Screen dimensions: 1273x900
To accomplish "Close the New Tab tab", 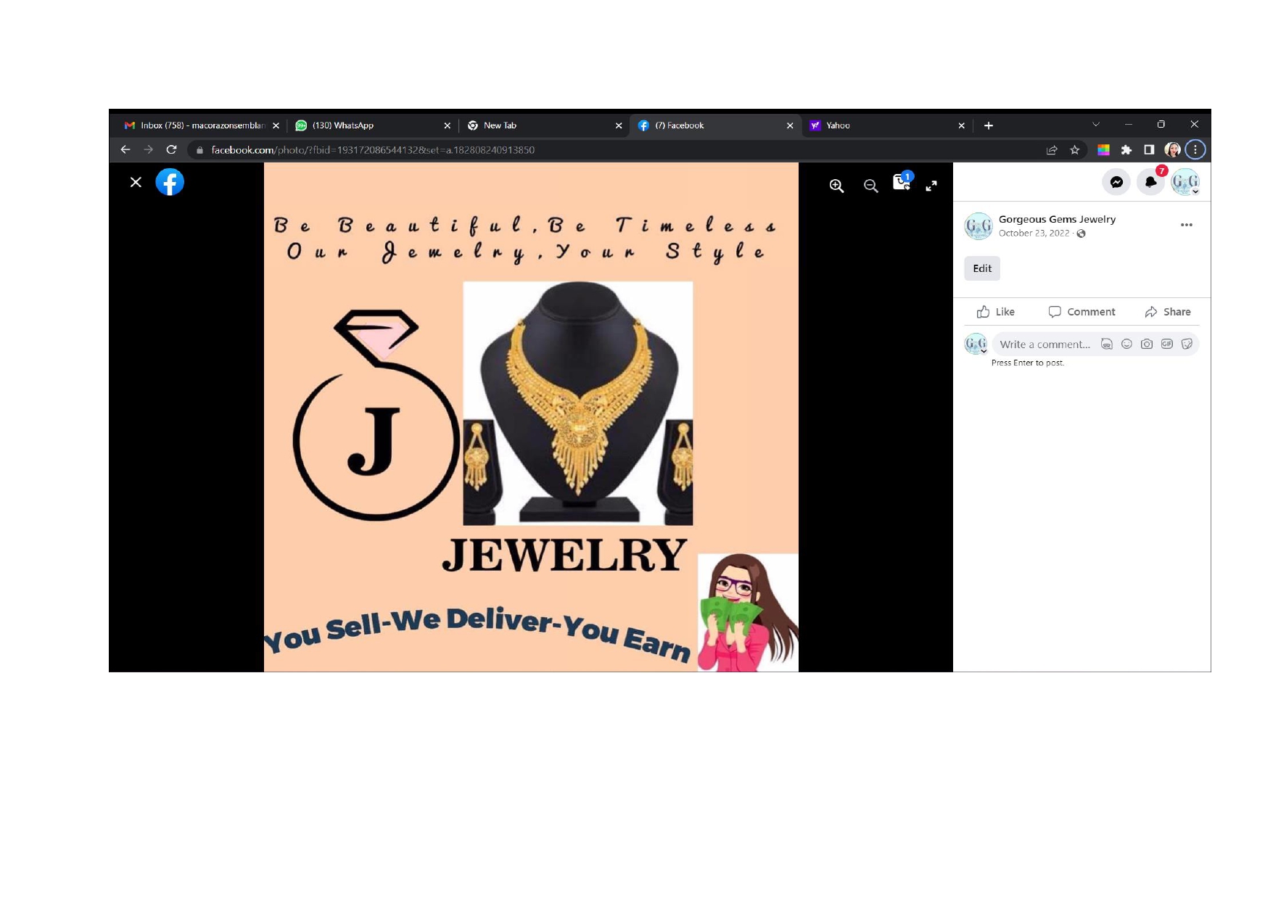I will point(619,125).
